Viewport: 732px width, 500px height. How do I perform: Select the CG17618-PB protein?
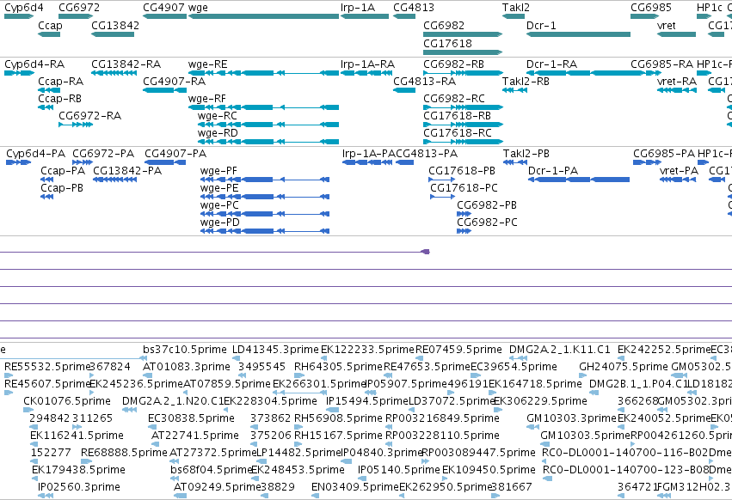click(441, 180)
